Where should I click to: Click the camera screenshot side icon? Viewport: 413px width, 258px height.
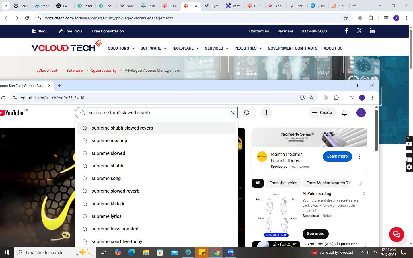point(409,144)
